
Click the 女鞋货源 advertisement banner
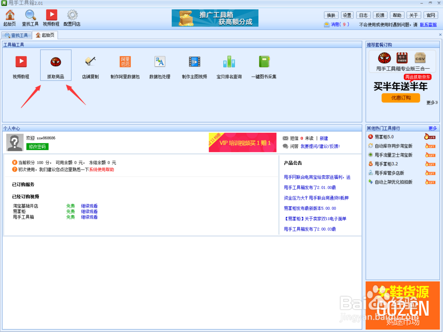pos(403,305)
